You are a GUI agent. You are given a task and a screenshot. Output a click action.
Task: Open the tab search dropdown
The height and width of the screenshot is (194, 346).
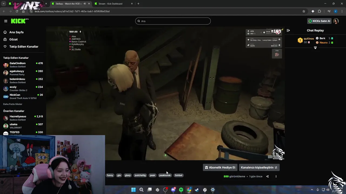(x=4, y=4)
